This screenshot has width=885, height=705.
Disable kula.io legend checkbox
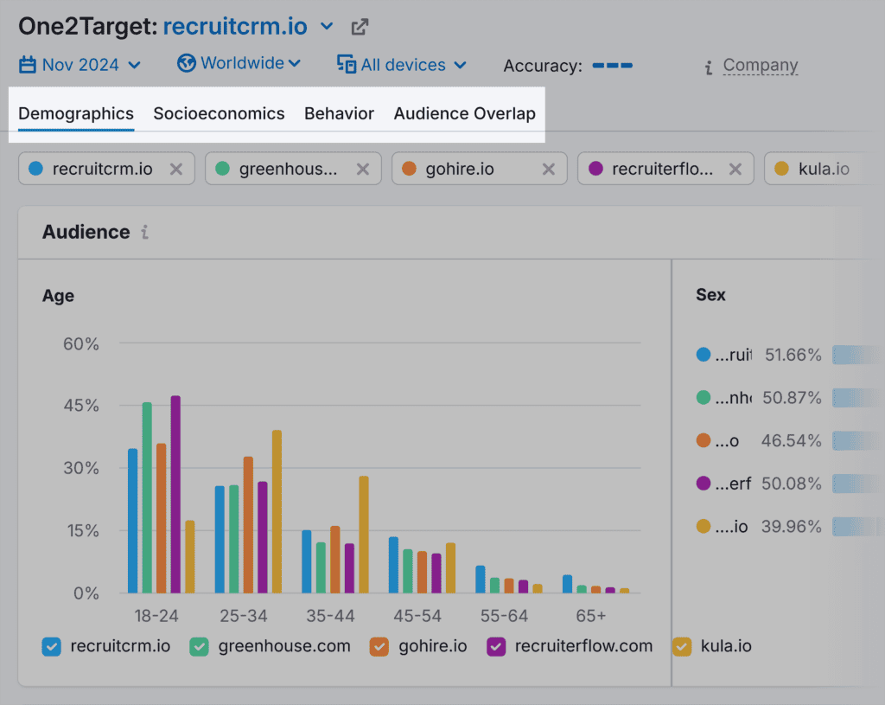682,646
